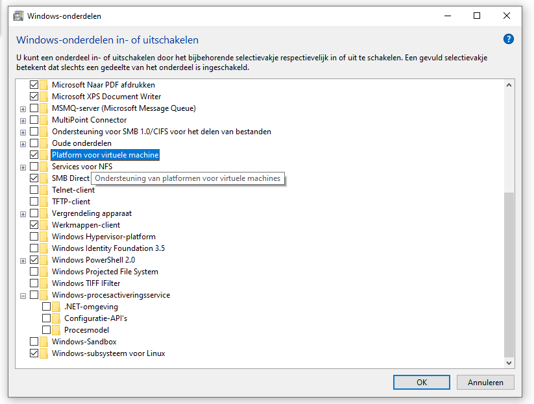Click folder icon beside Configuratie-API's
This screenshot has width=534, height=404.
(56, 318)
